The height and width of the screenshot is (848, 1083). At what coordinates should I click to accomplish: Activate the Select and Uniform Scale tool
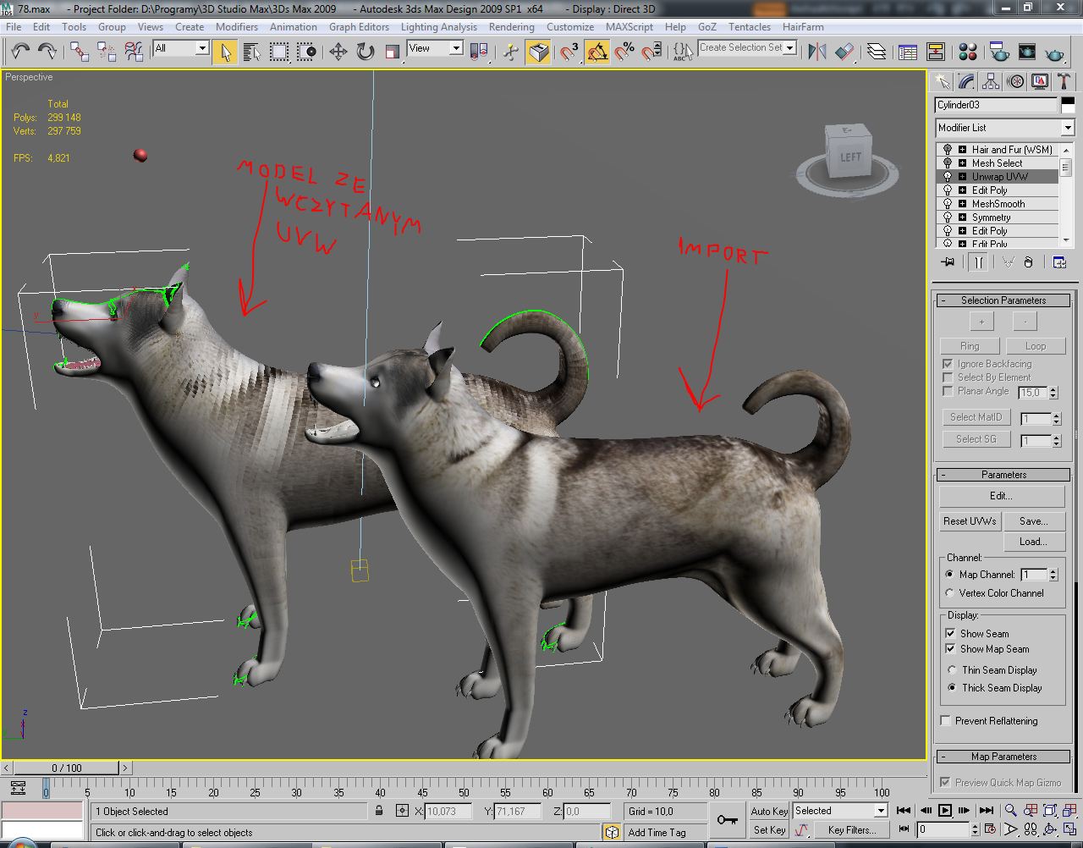392,52
